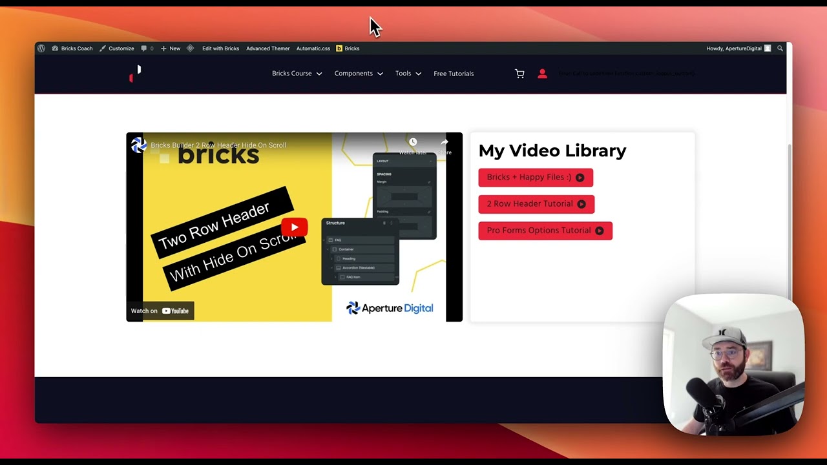This screenshot has height=465, width=827.
Task: Open the Tools nav item
Action: 403,74
